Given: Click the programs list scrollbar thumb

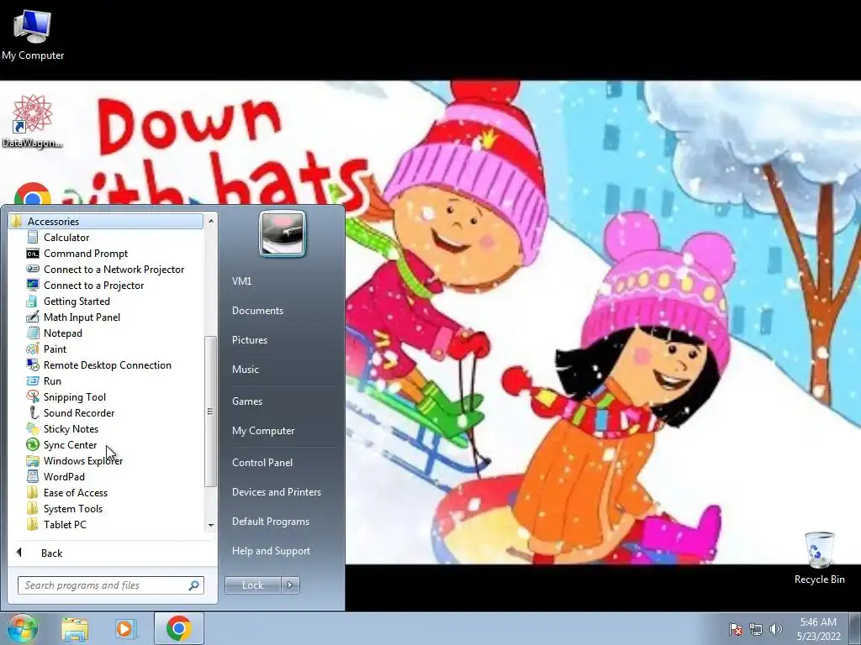Looking at the screenshot, I should click(210, 412).
